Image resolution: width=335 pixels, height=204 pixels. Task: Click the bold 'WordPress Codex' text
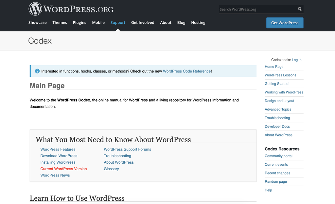(74, 100)
